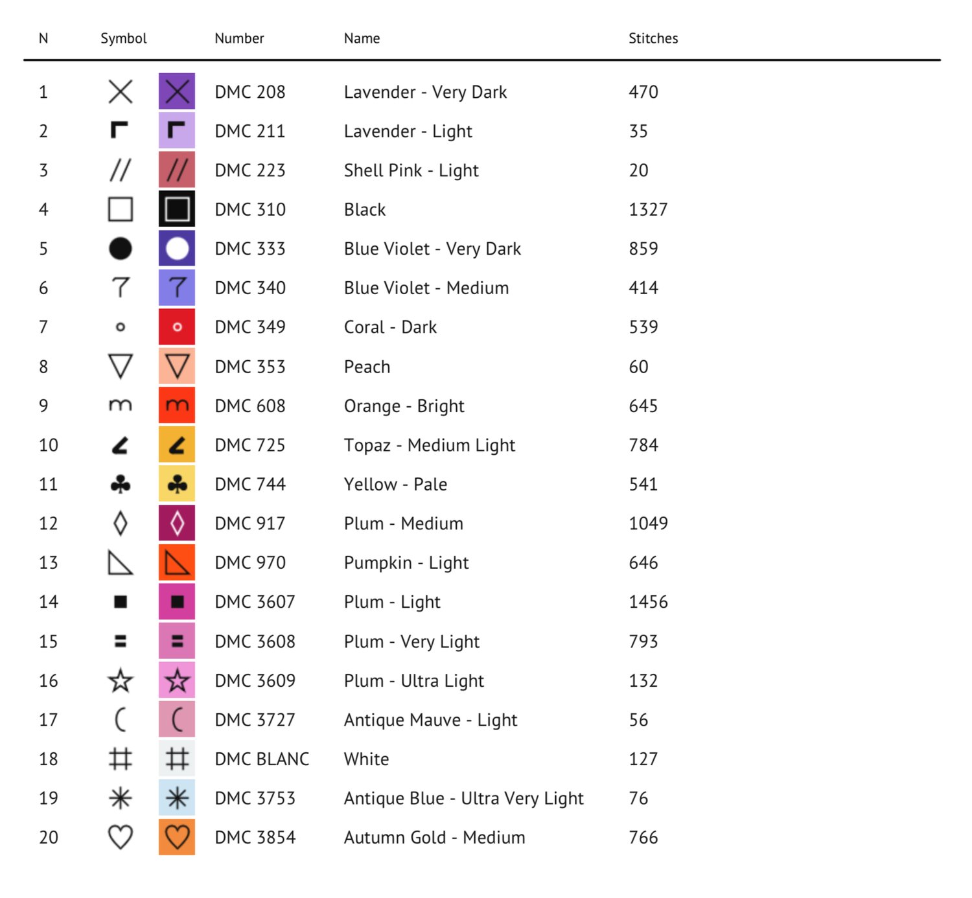Click the 1327 stitch count for Black

coord(648,209)
